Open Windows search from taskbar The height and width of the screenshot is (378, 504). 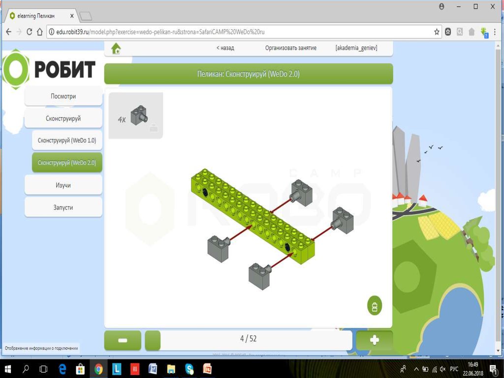coord(26,369)
